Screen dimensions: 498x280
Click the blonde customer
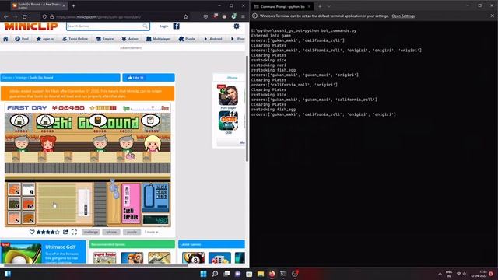coord(153,144)
